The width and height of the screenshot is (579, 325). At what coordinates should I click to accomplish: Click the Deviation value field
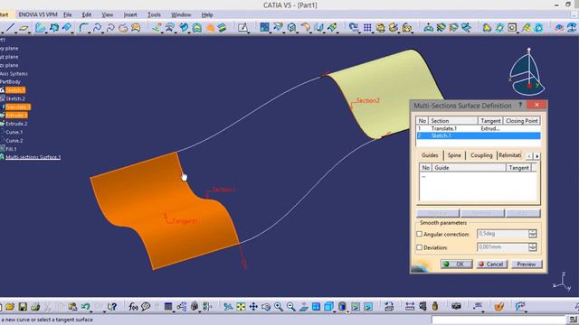[503, 247]
